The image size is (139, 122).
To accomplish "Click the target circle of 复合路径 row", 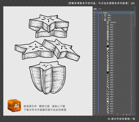I will click(131, 22).
